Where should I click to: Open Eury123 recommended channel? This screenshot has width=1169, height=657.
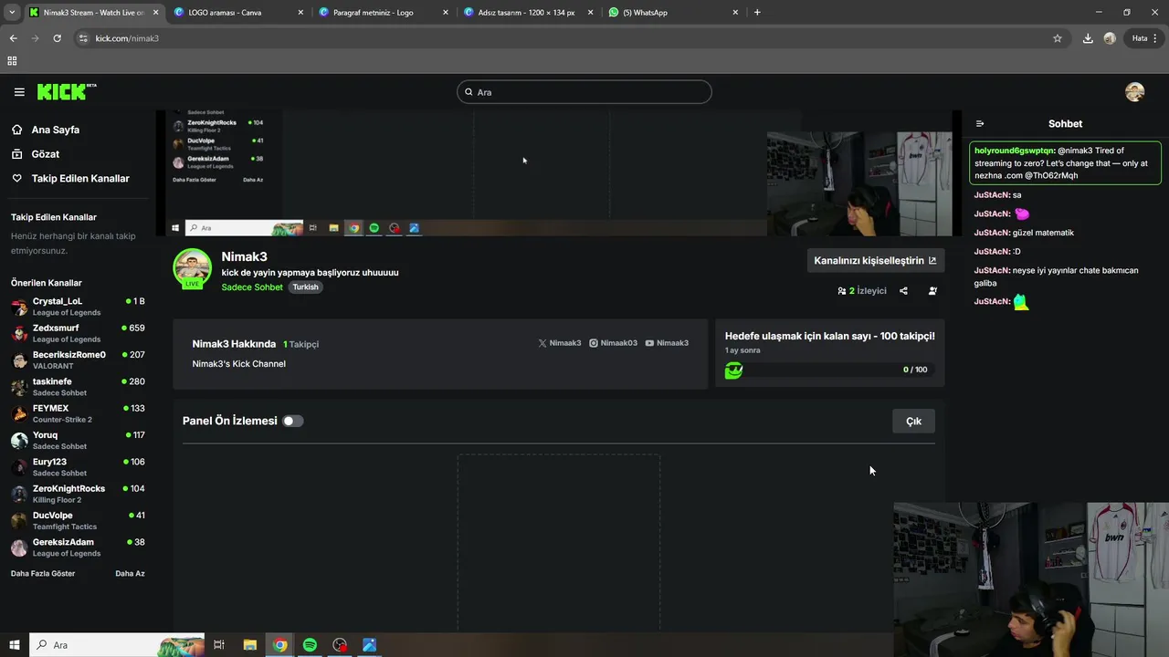(x=78, y=467)
